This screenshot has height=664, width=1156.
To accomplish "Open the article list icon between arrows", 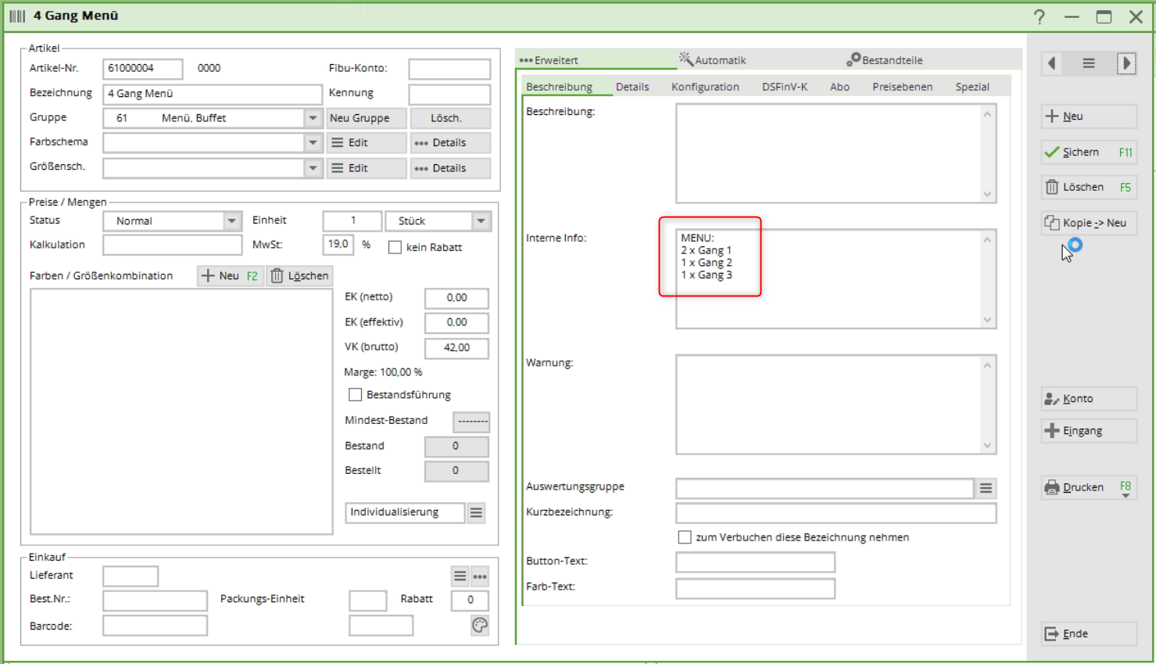I will pos(1089,63).
